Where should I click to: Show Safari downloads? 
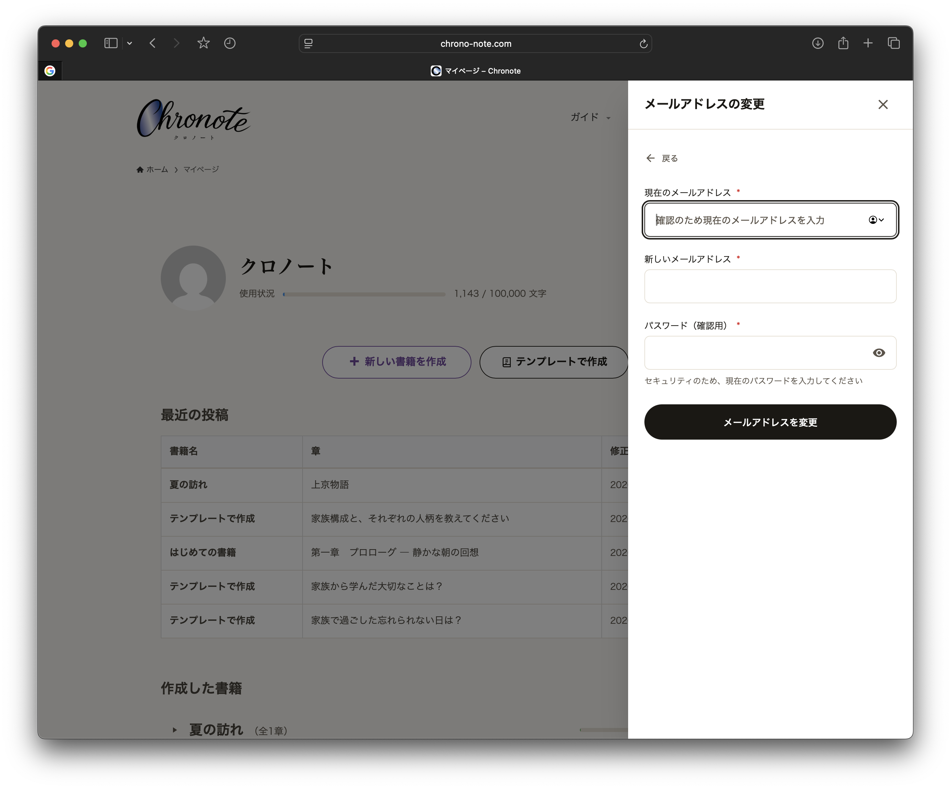tap(817, 43)
